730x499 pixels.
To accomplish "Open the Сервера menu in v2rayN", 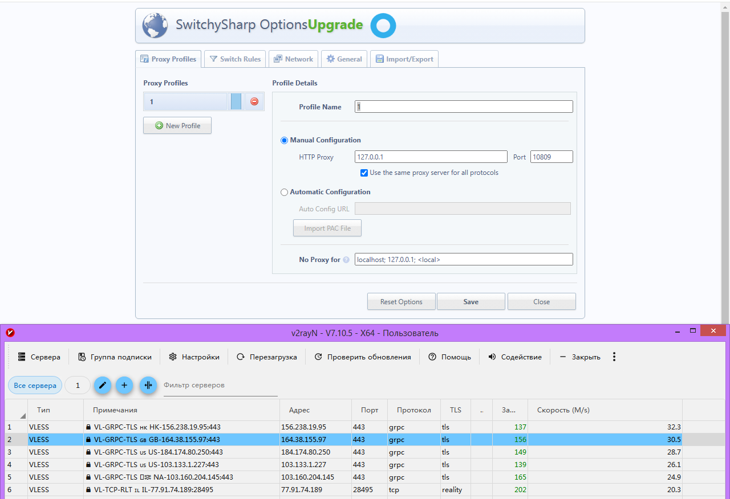I will (39, 357).
